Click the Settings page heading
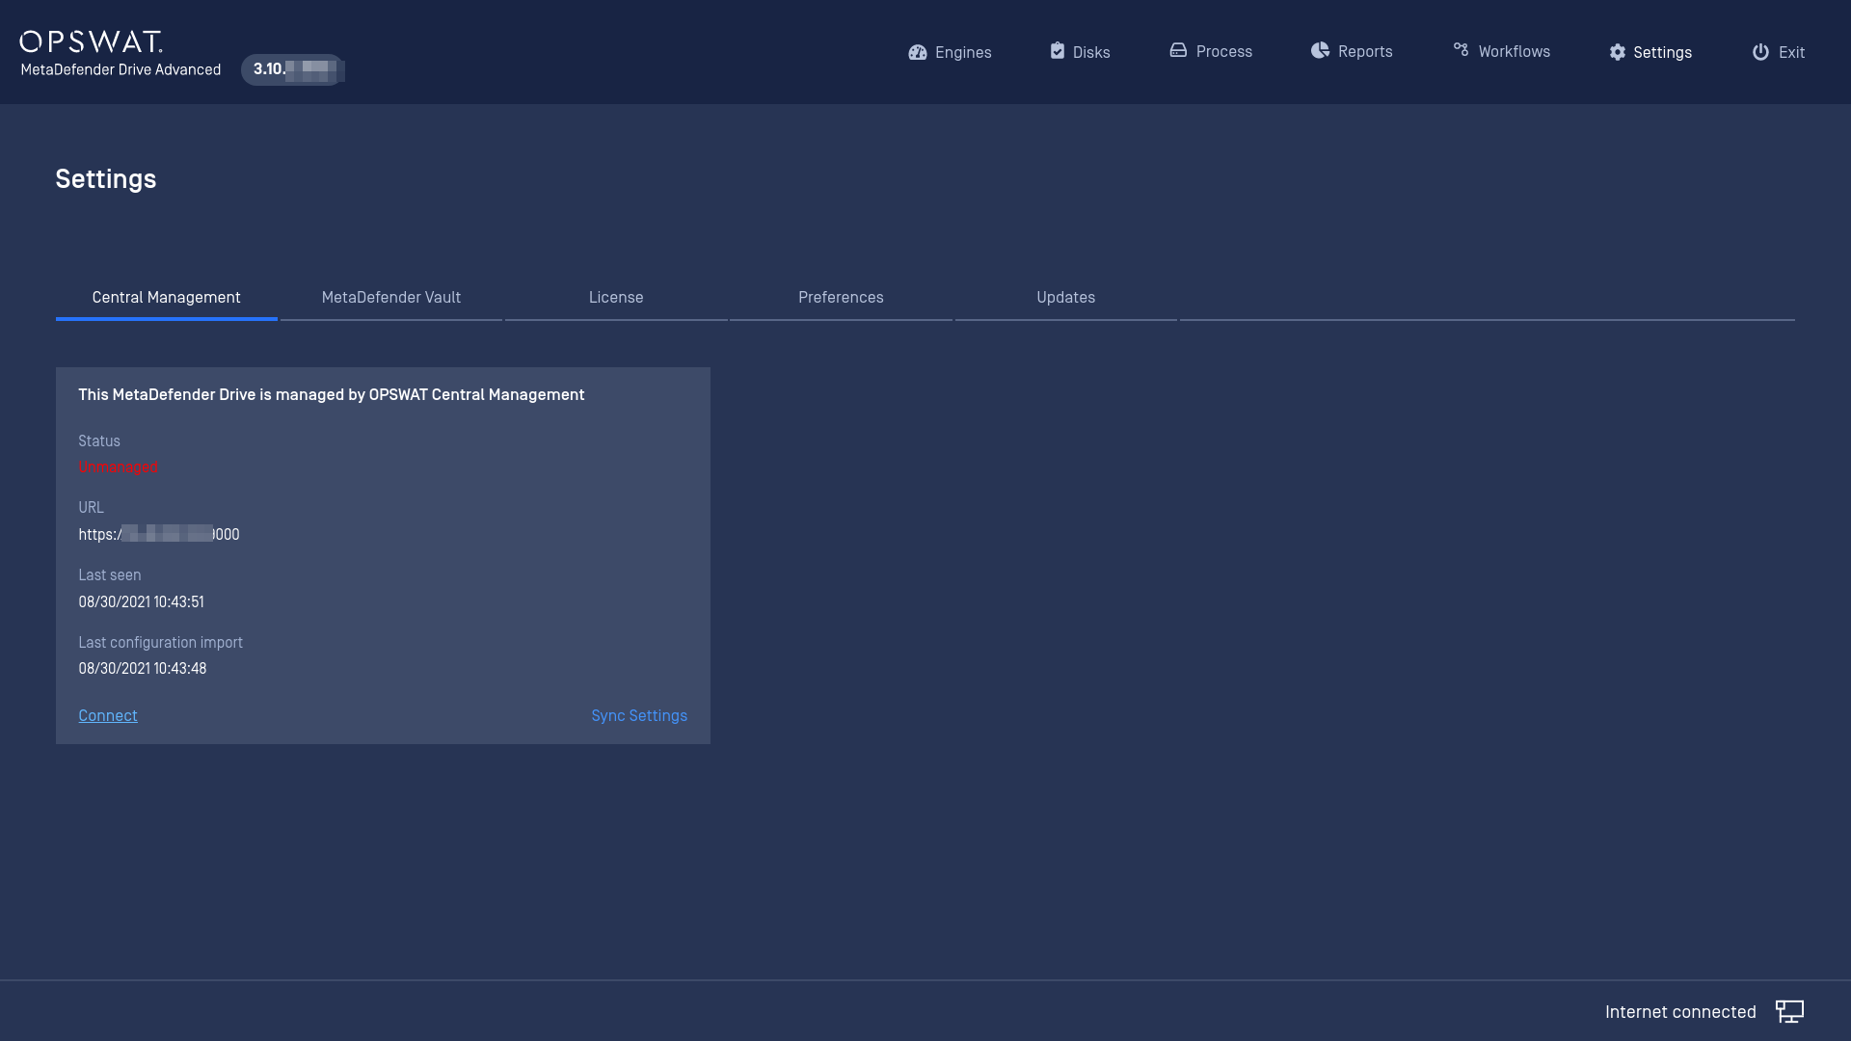 [106, 178]
